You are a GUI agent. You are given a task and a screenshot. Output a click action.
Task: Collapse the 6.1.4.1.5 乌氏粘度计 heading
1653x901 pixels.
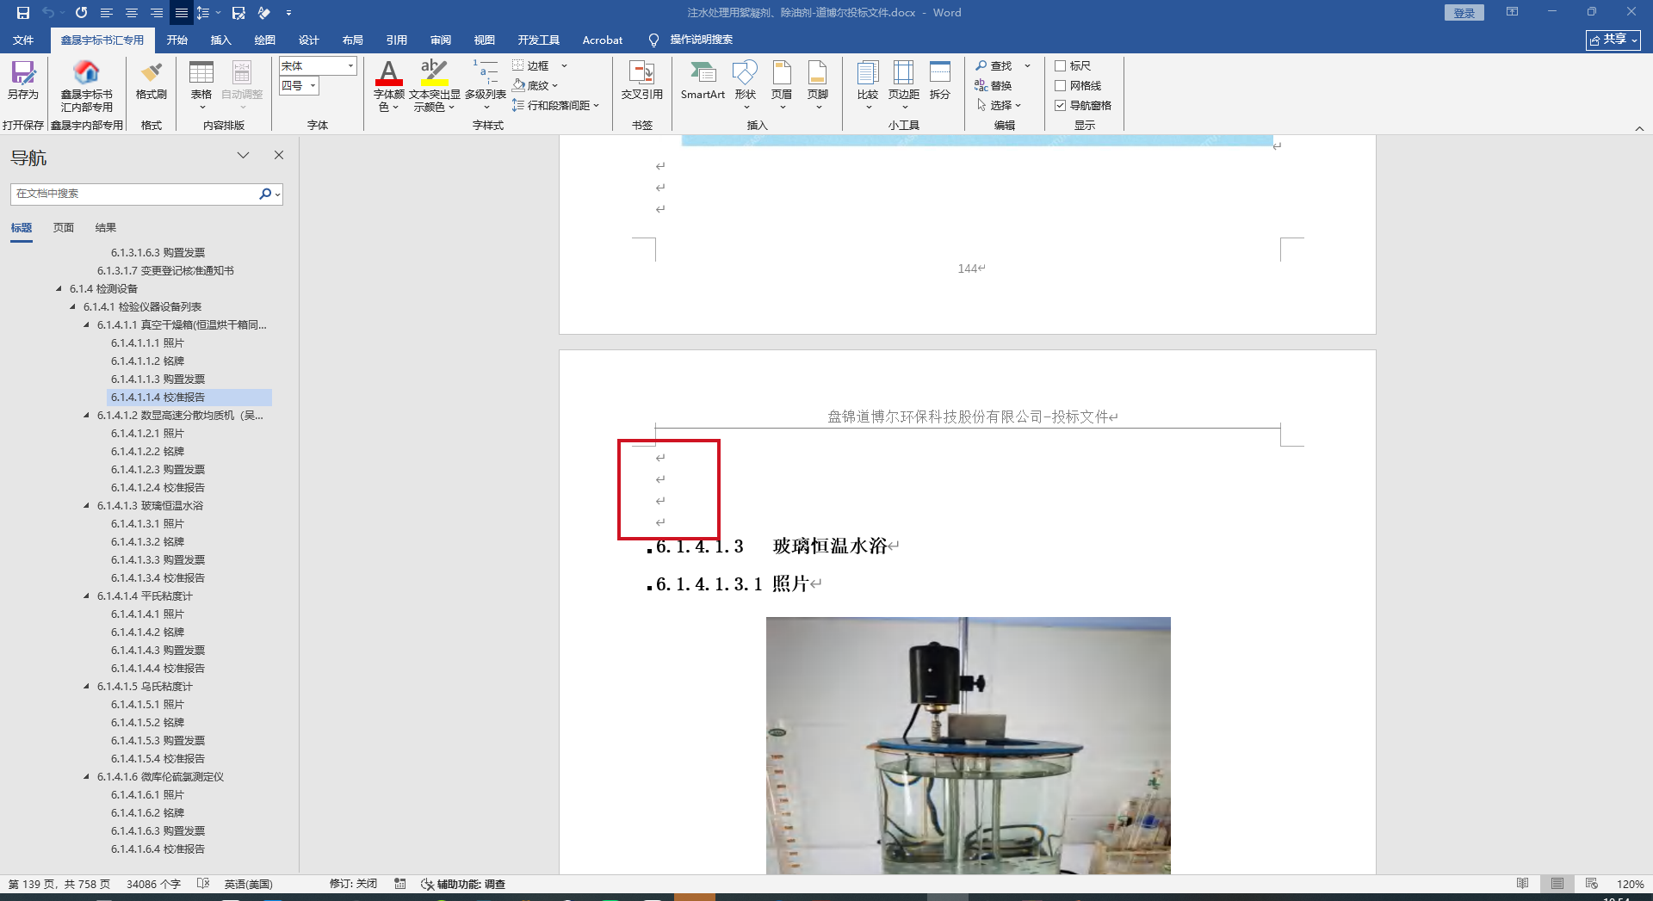[86, 687]
